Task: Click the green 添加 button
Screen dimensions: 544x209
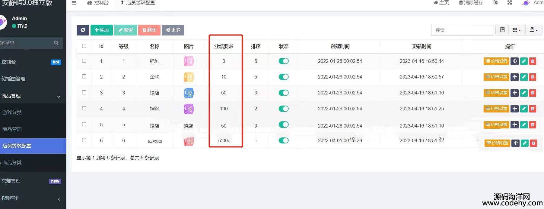Action: coord(102,30)
